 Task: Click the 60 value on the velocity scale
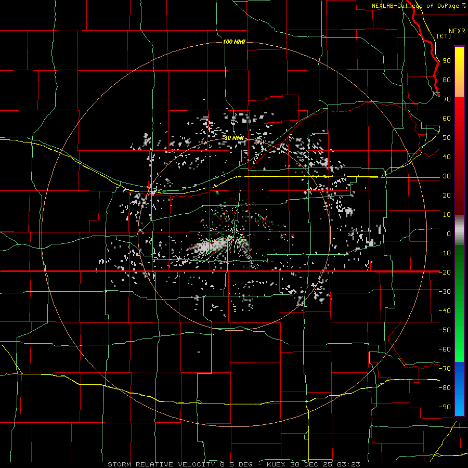[447, 118]
